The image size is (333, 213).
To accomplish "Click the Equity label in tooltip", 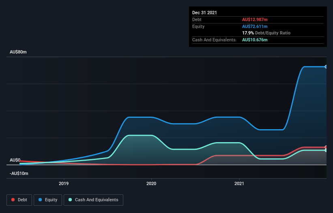I will pos(198,26).
